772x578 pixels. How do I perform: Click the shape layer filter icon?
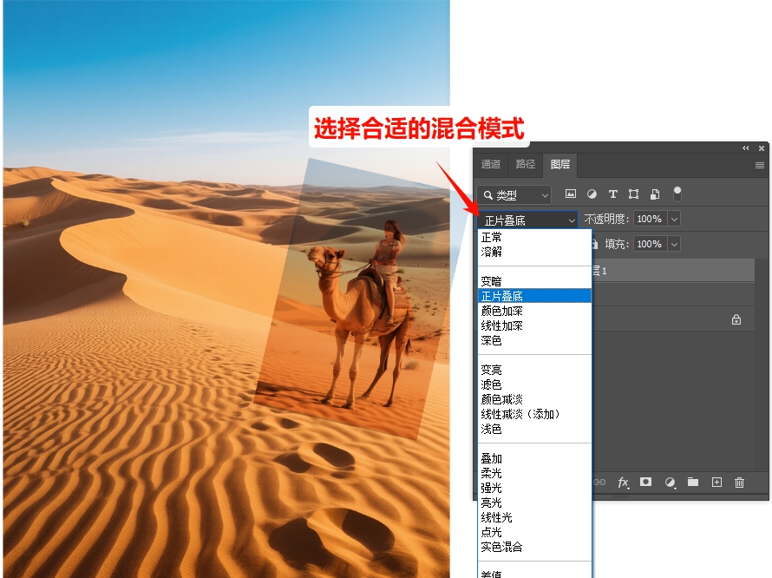634,194
